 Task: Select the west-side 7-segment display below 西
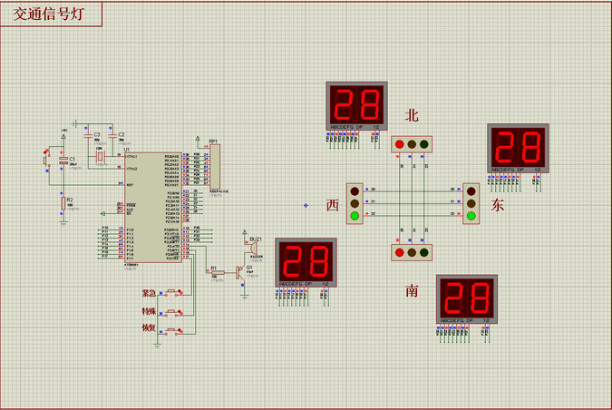(x=306, y=262)
